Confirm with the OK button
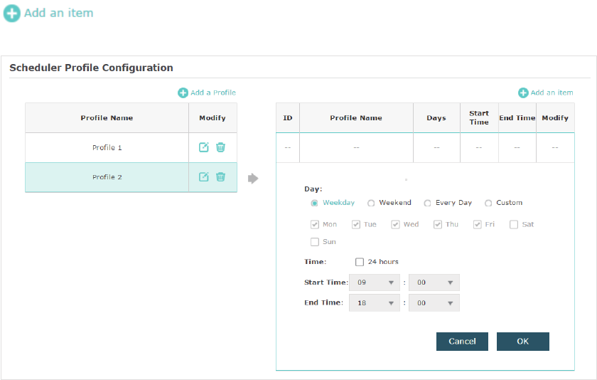This screenshot has width=597, height=380. 523,342
